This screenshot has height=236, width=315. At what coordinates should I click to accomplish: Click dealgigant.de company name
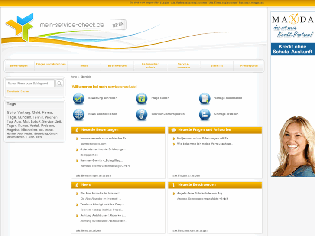(89, 155)
